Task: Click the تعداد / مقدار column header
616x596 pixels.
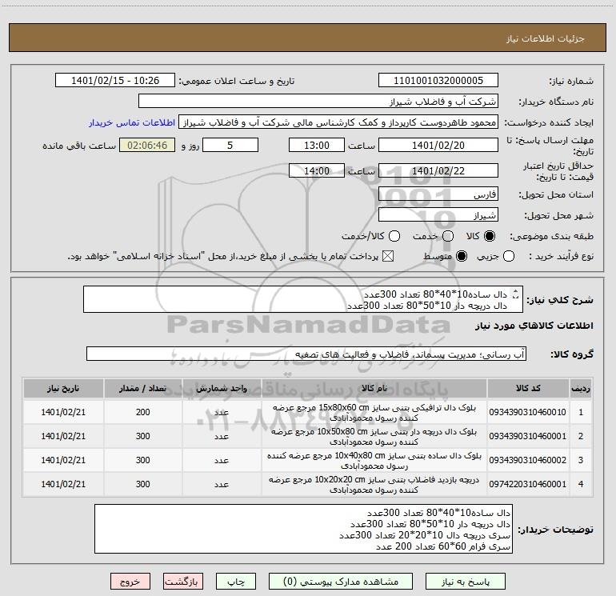Action: [143, 388]
